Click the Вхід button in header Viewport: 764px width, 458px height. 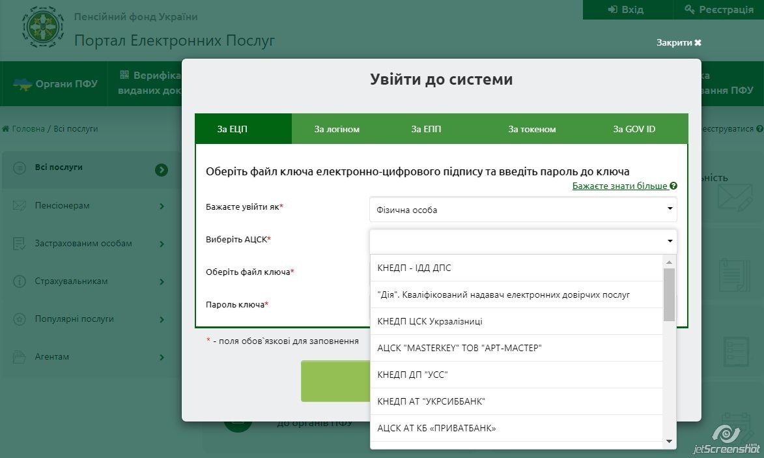coord(627,9)
